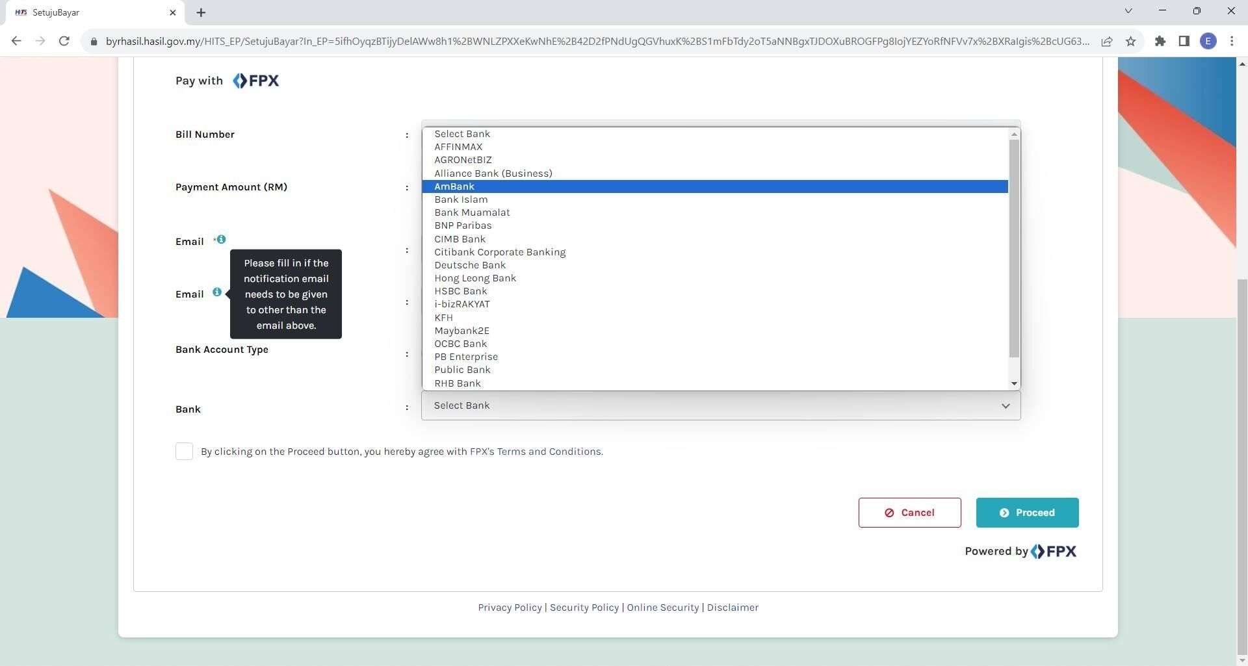Screen dimensions: 1248x666
Task: Select AmBank from the bank list
Action: coord(715,186)
